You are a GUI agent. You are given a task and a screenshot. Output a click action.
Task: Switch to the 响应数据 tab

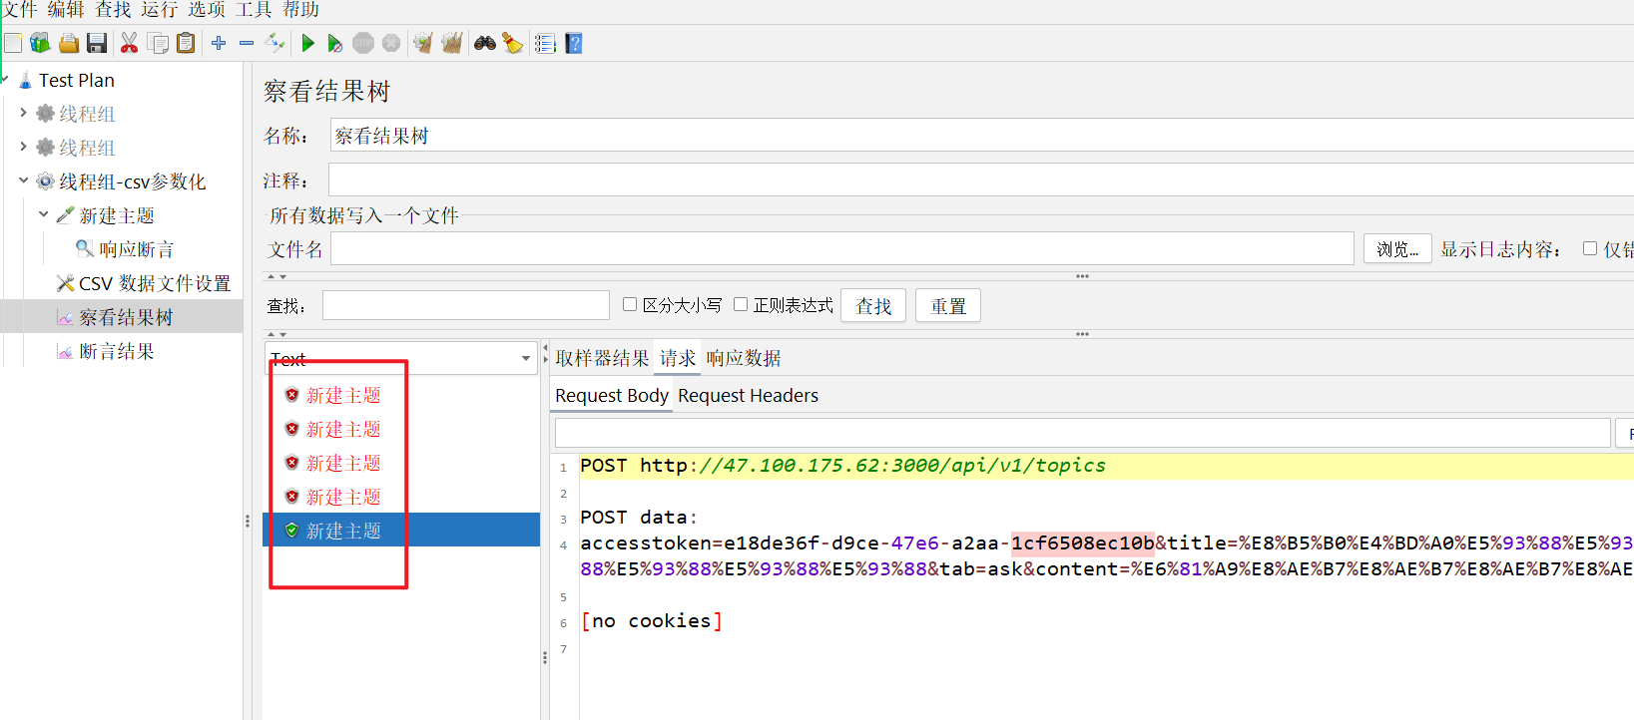[x=744, y=358]
